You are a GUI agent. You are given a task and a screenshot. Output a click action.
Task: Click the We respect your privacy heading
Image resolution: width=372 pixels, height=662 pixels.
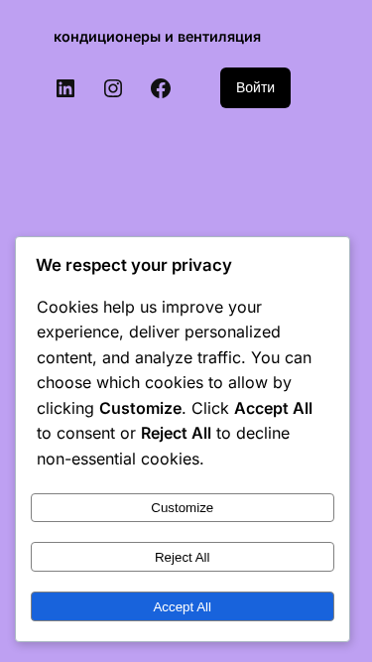pos(134,265)
